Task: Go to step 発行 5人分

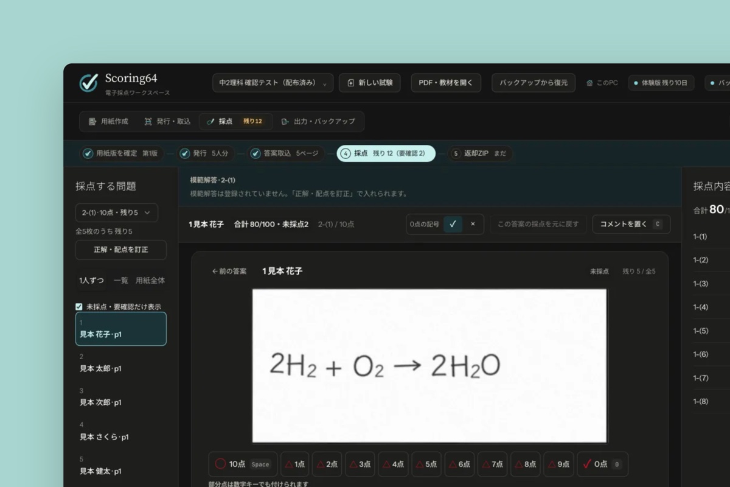Action: [x=205, y=153]
